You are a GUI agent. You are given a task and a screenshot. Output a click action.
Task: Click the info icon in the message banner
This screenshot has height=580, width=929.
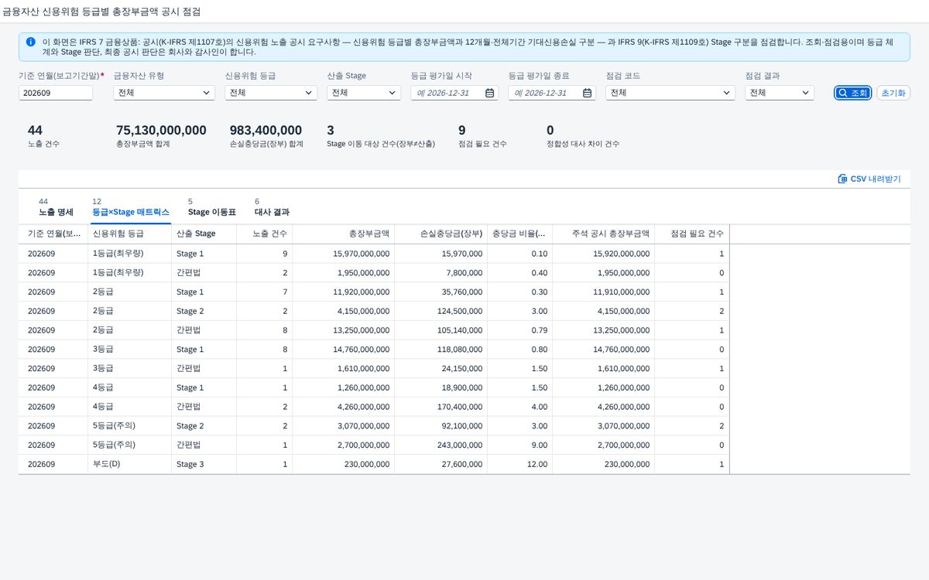coord(30,43)
